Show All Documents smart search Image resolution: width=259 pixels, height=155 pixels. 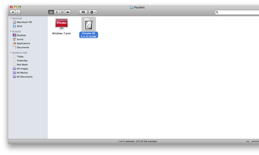[23, 76]
